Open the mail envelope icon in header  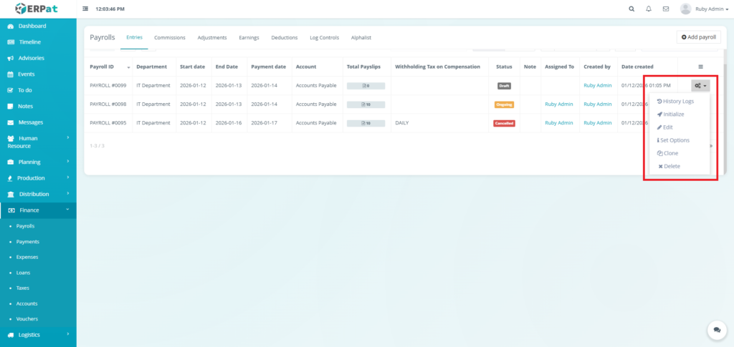coord(666,9)
